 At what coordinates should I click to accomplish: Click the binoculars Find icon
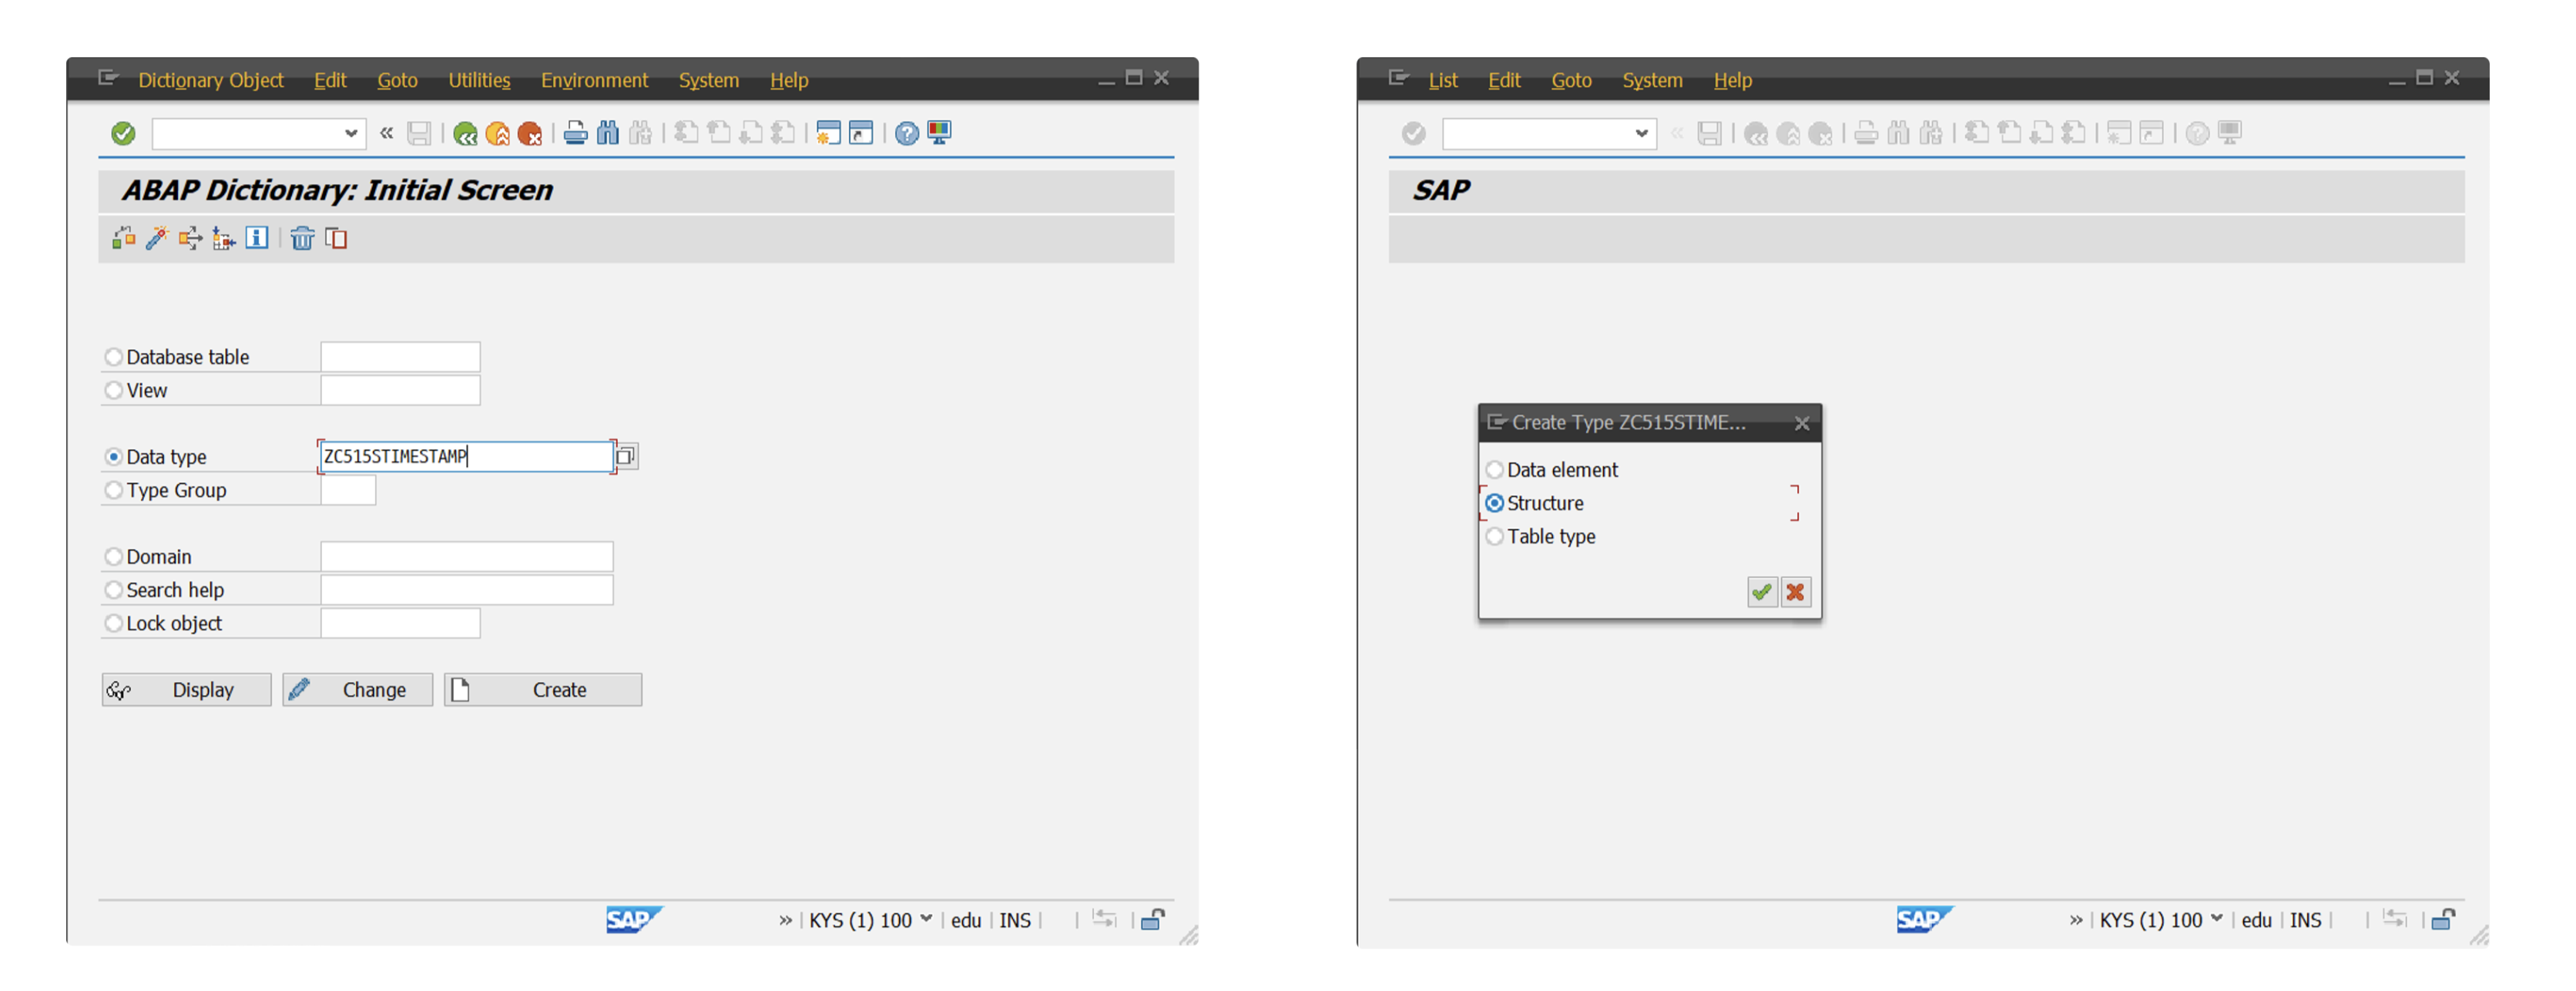608,133
